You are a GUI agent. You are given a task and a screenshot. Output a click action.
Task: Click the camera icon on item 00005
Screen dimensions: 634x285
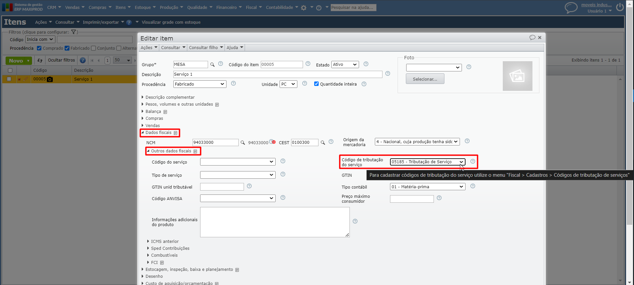tap(50, 79)
